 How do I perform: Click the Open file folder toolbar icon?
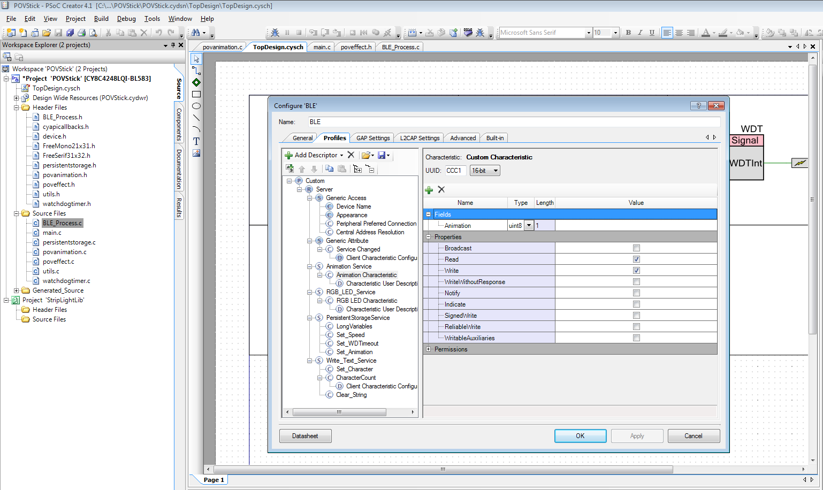(47, 33)
